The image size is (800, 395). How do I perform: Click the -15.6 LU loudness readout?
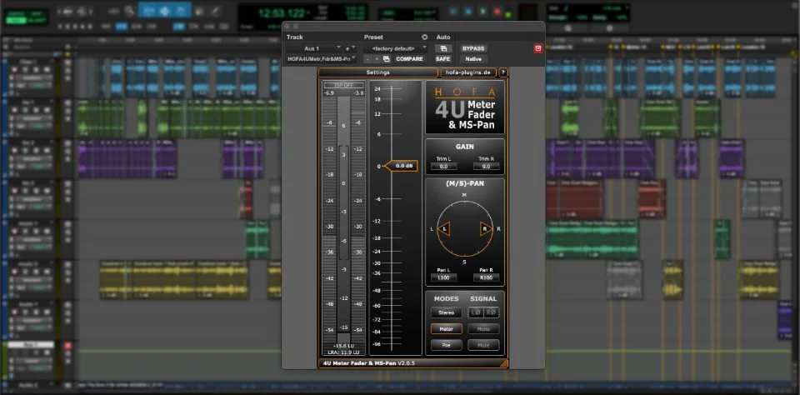pyautogui.click(x=344, y=346)
